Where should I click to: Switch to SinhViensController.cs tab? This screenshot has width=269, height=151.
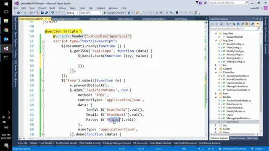(x=154, y=19)
